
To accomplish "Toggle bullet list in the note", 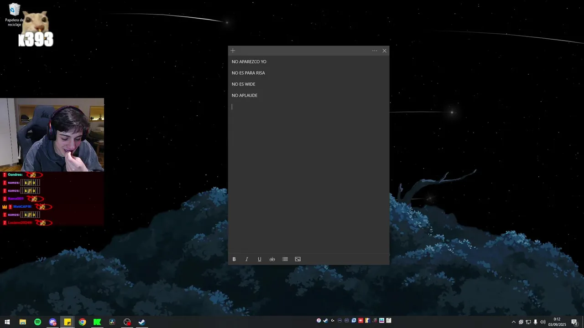I will [x=285, y=259].
